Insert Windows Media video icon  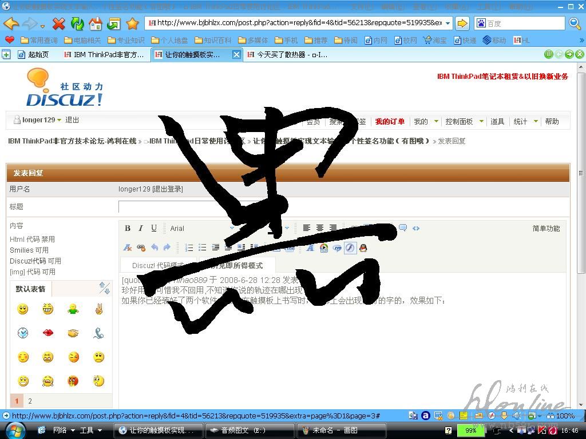(324, 248)
